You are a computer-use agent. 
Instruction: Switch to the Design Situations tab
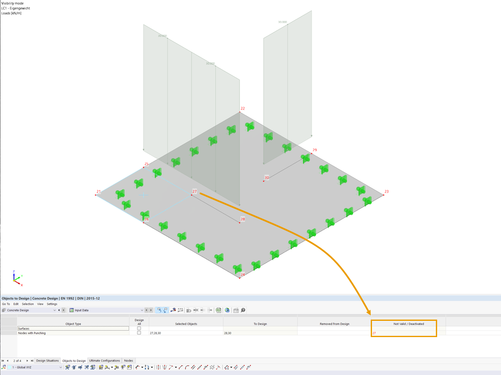point(48,360)
